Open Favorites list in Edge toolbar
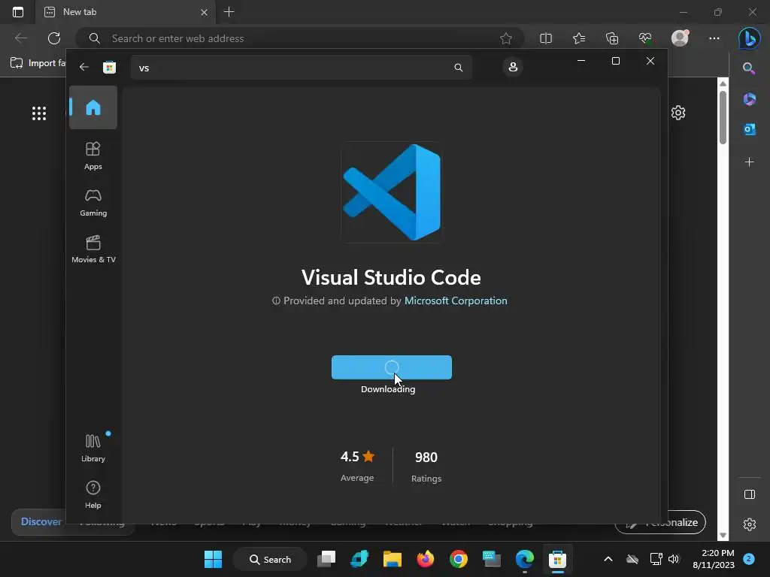770x577 pixels. [x=579, y=38]
